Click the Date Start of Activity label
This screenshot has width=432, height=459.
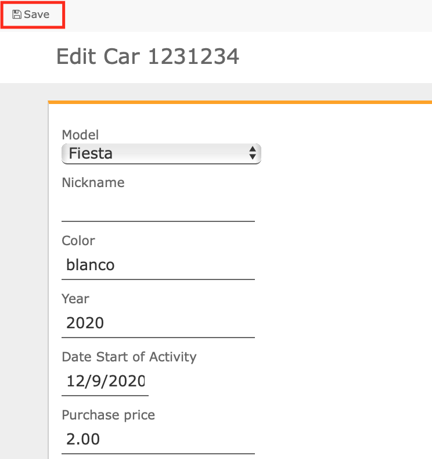(129, 357)
